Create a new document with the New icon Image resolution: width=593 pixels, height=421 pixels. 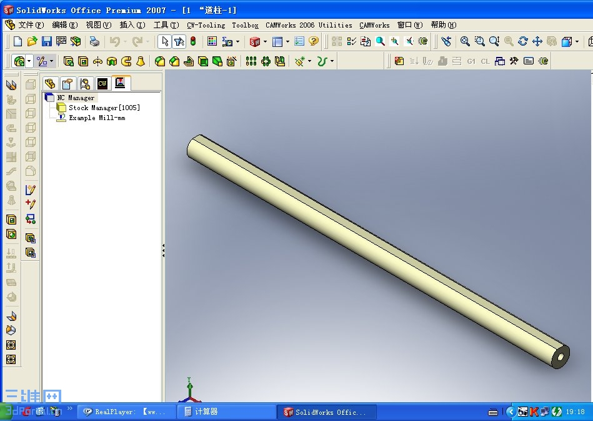tap(17, 41)
